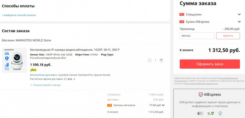This screenshot has height=118, width=245.
Task: Remove promo code with Удалить button
Action: pyautogui.click(x=228, y=36)
